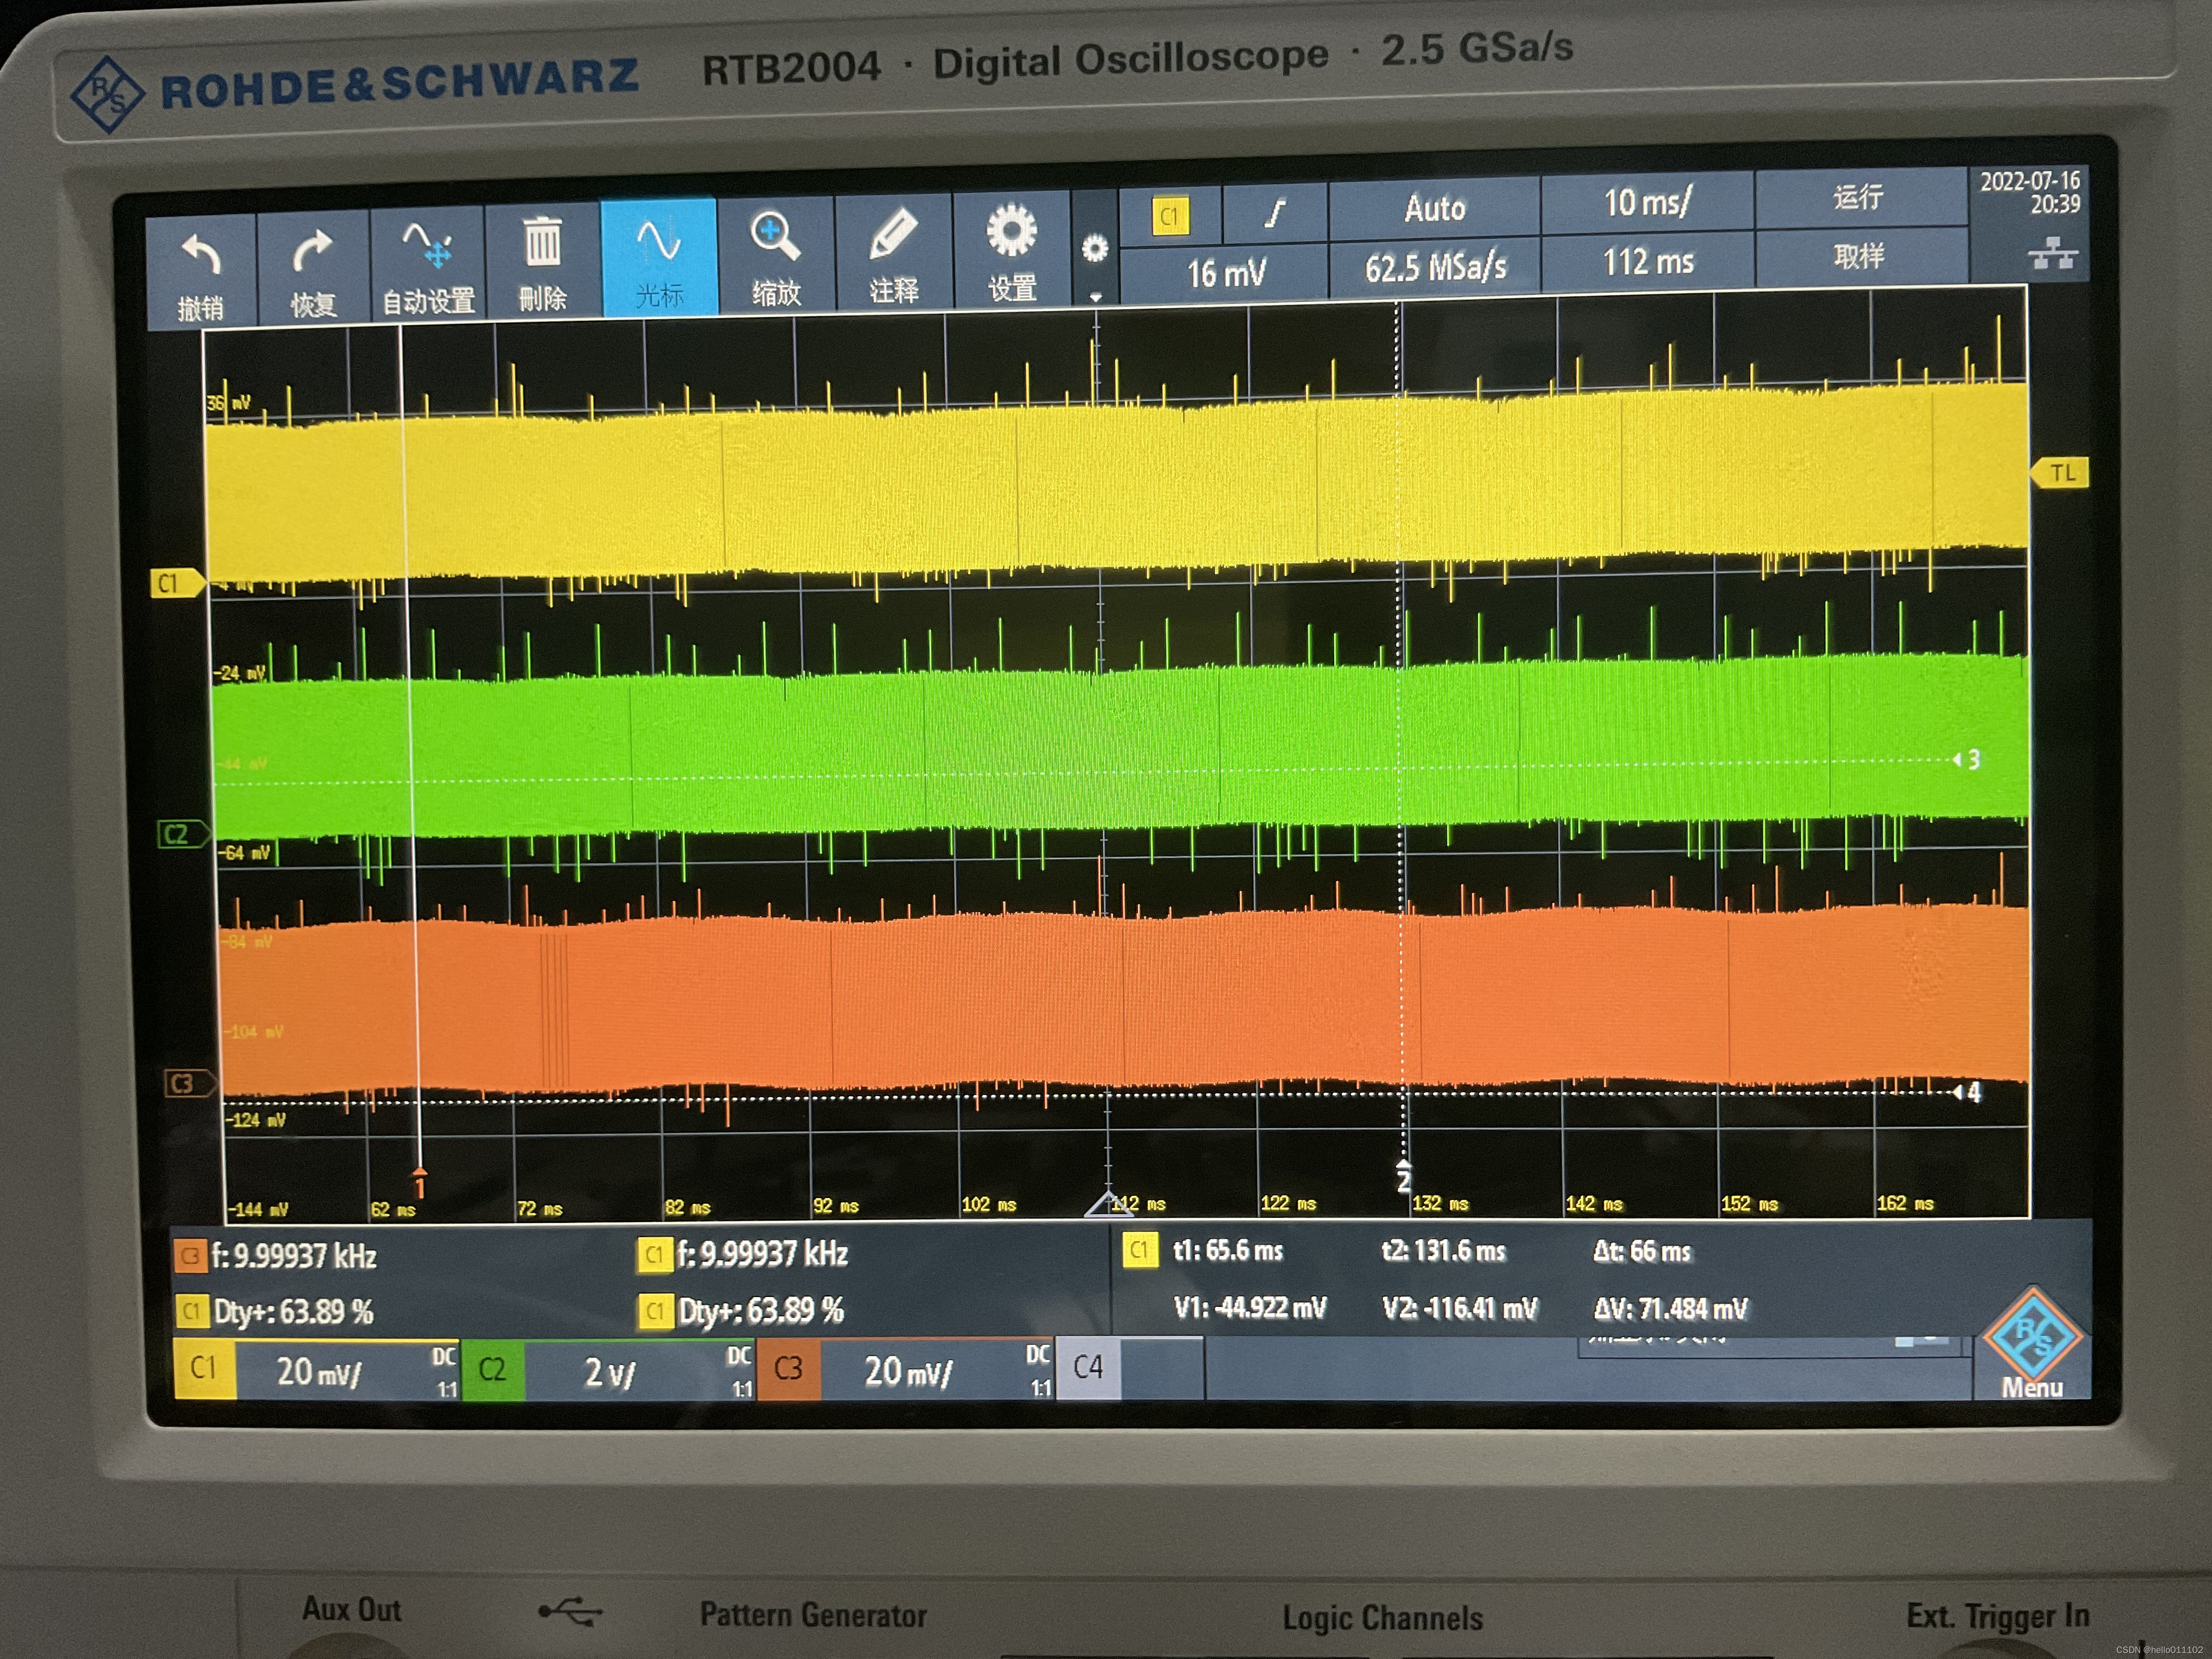
Task: Open the 10 ms/ timebase setting
Action: tap(1647, 202)
